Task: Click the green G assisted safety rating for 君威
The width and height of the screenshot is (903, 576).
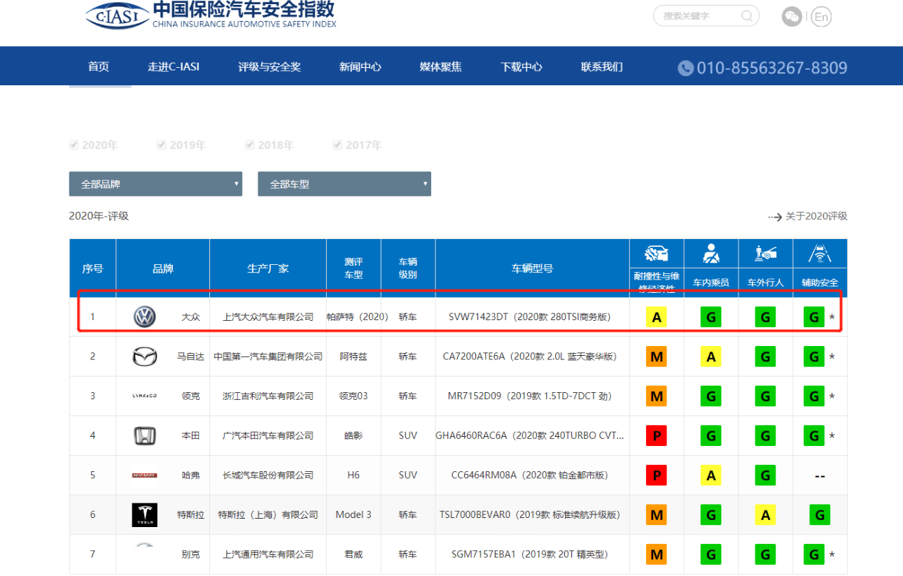Action: (x=813, y=555)
